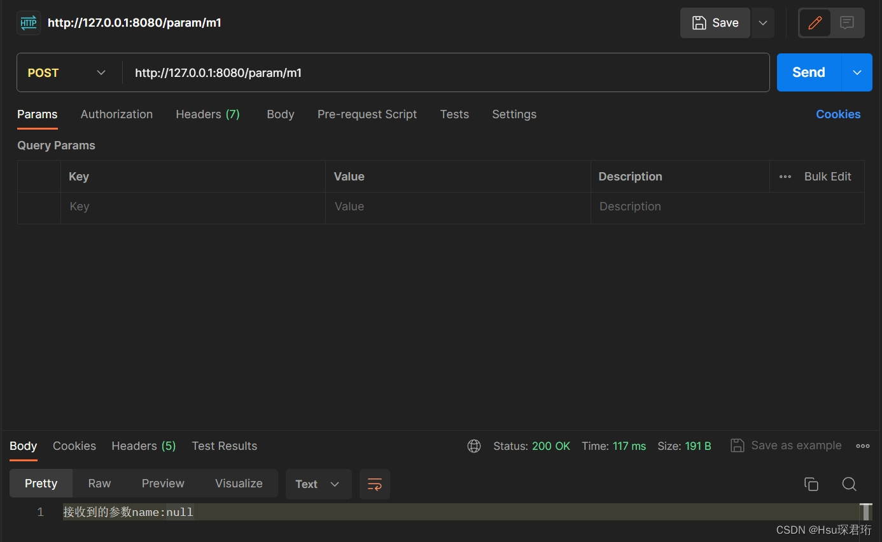The image size is (882, 542).
Task: Go to Pre-request Script tab
Action: (367, 114)
